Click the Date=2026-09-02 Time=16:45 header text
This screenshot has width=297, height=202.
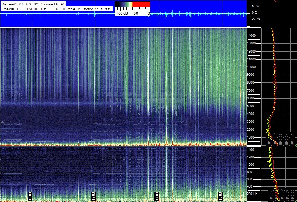34,4
